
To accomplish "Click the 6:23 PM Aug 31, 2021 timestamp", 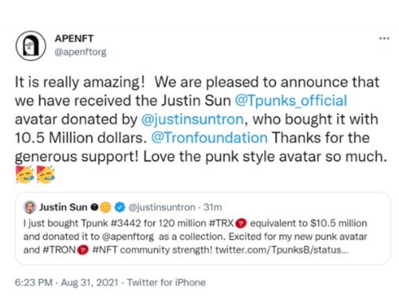I will click(67, 283).
